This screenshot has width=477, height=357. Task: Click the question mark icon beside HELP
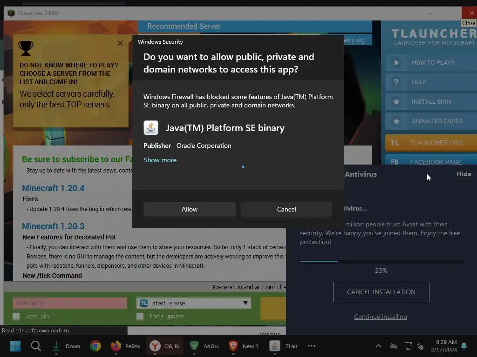tap(396, 82)
